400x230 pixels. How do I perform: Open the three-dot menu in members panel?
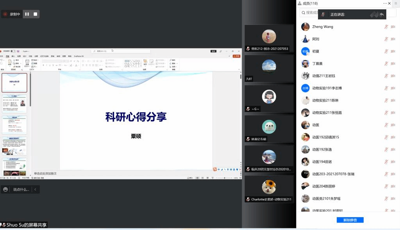(x=385, y=3)
